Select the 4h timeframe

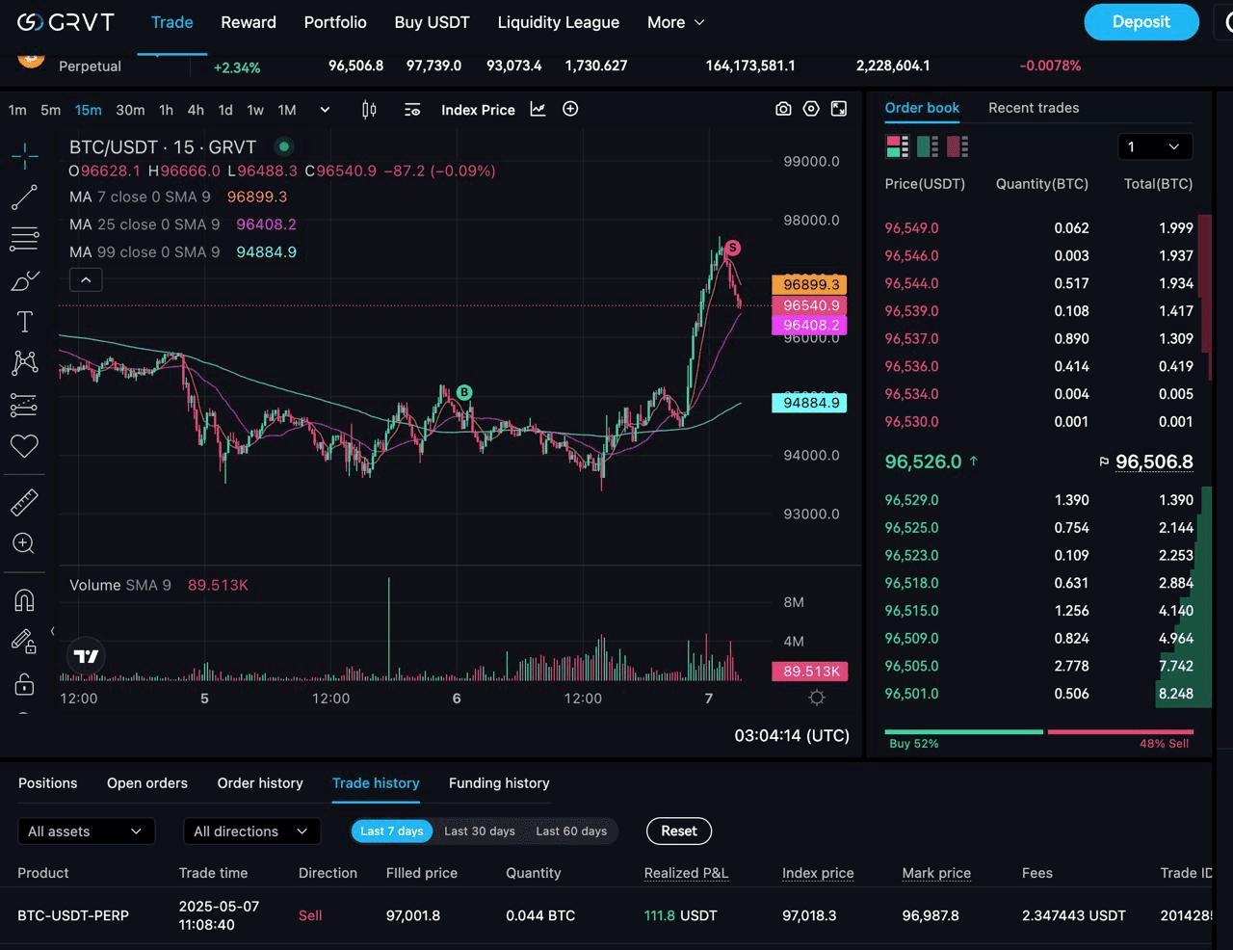[196, 110]
